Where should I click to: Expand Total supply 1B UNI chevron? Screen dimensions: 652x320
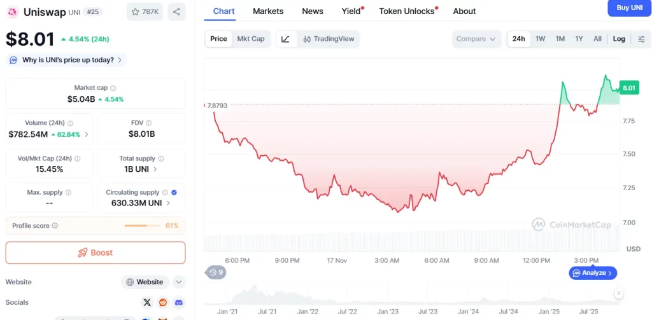click(x=155, y=169)
